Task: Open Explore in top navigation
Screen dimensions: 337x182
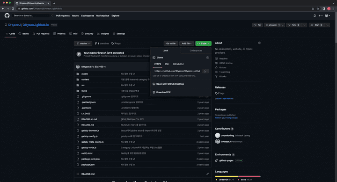Action: (116, 16)
